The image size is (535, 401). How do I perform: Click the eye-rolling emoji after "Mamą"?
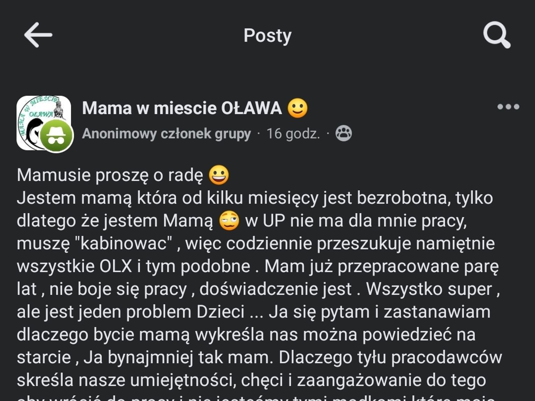pyautogui.click(x=229, y=221)
